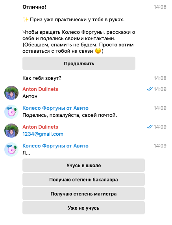The height and width of the screenshot is (225, 172).
Task: Open Колесо Фортуны bot avatar beside почтой message
Action: tap(11, 112)
